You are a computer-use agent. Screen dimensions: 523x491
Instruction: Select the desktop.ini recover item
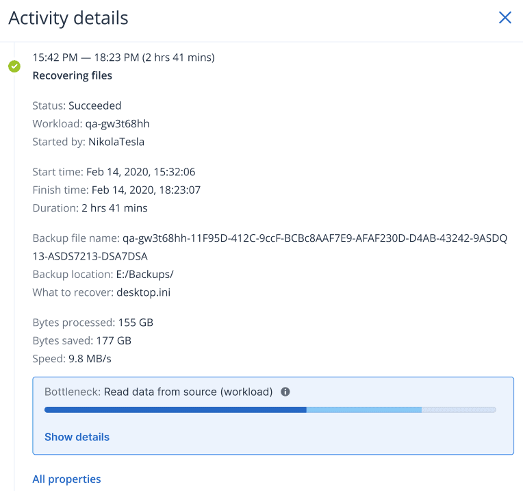point(144,292)
